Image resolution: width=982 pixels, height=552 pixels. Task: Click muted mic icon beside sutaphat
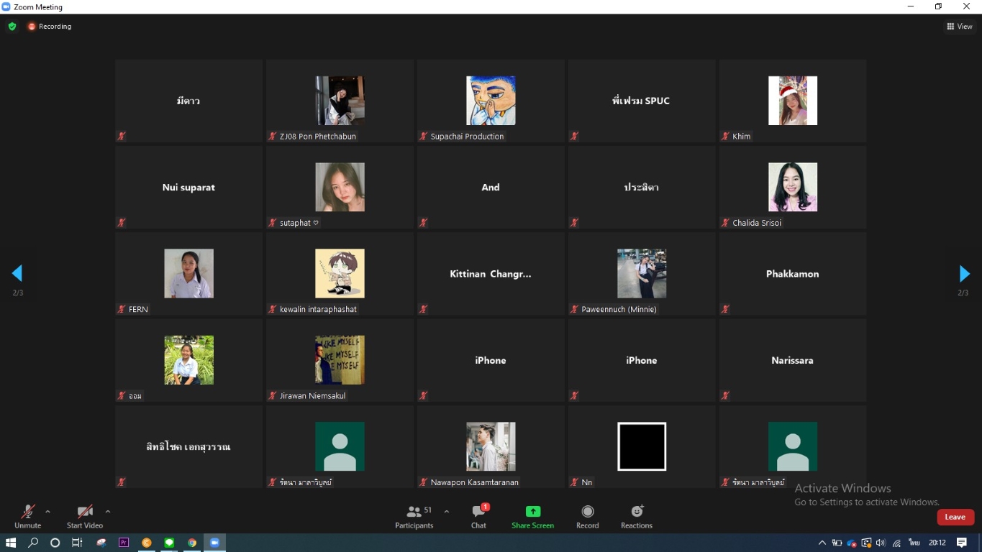tap(273, 223)
